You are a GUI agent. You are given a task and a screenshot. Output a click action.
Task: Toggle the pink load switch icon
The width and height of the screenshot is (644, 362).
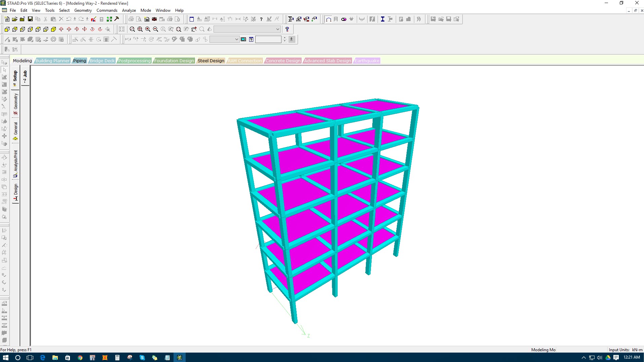click(344, 19)
